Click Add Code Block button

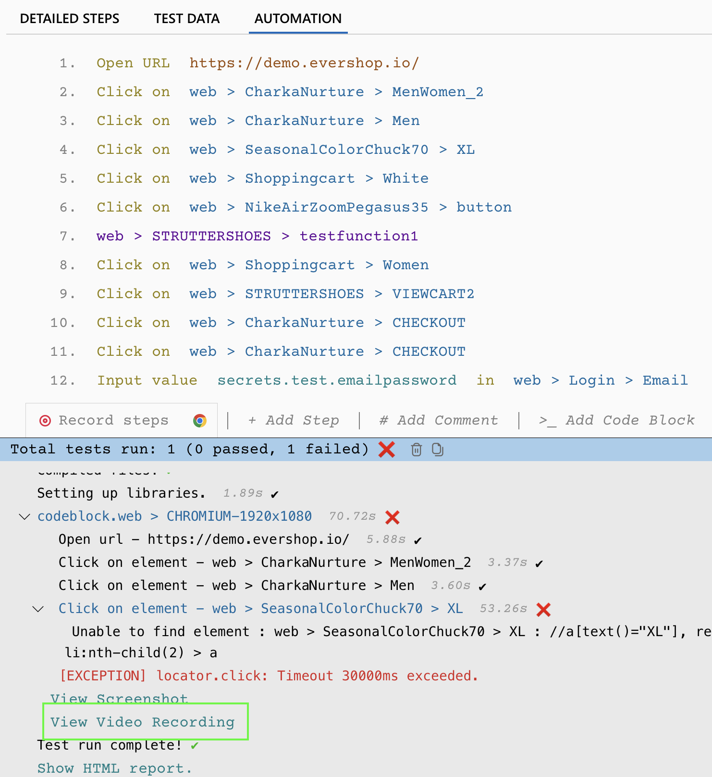point(617,421)
